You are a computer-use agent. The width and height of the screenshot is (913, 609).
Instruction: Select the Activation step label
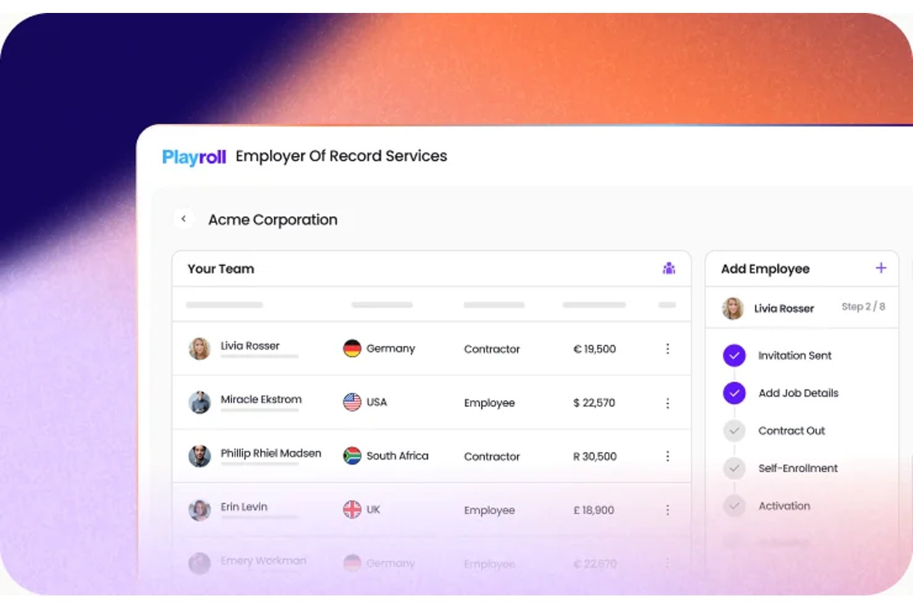(784, 506)
